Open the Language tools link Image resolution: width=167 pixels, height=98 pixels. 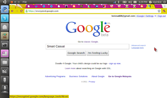point(138,48)
